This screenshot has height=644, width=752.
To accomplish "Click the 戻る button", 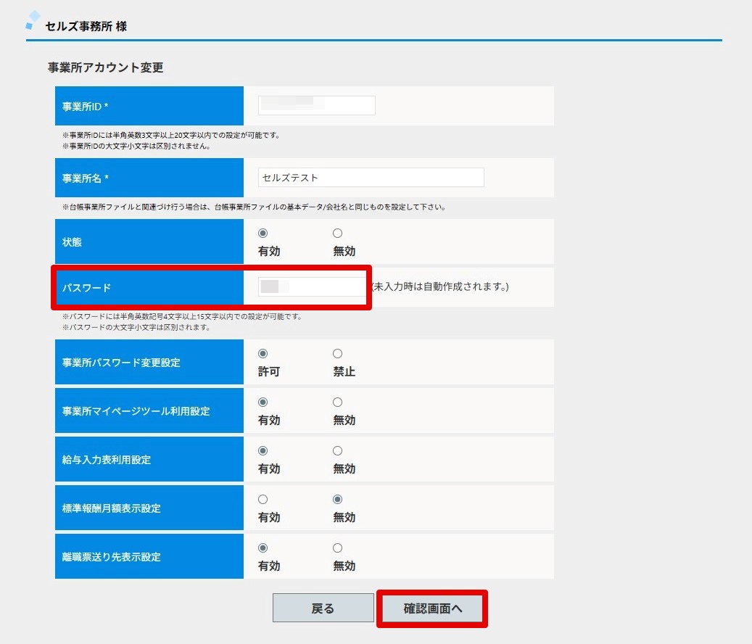I will point(323,608).
